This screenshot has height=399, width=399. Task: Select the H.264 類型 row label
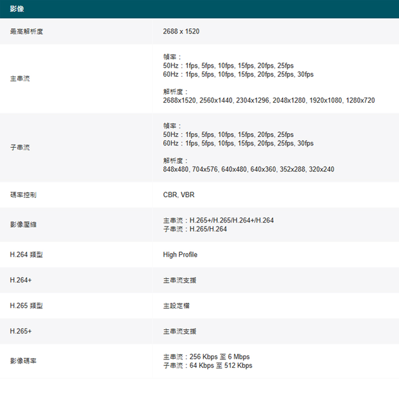[x=26, y=255]
